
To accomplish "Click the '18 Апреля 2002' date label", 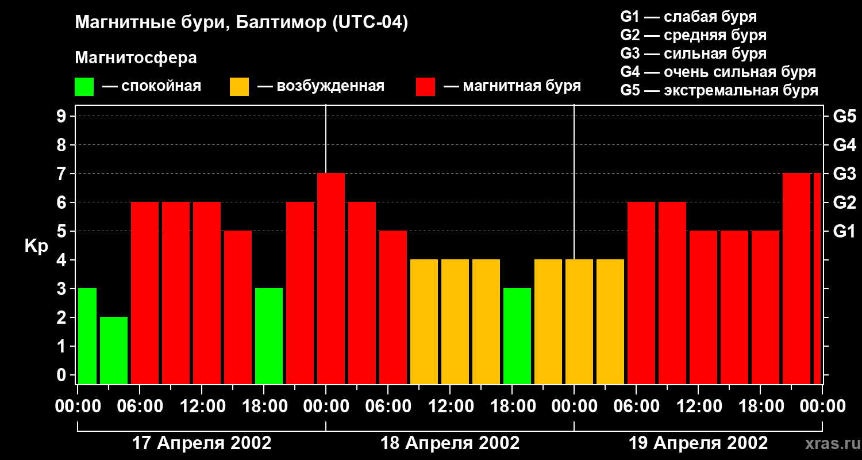I will tap(450, 443).
